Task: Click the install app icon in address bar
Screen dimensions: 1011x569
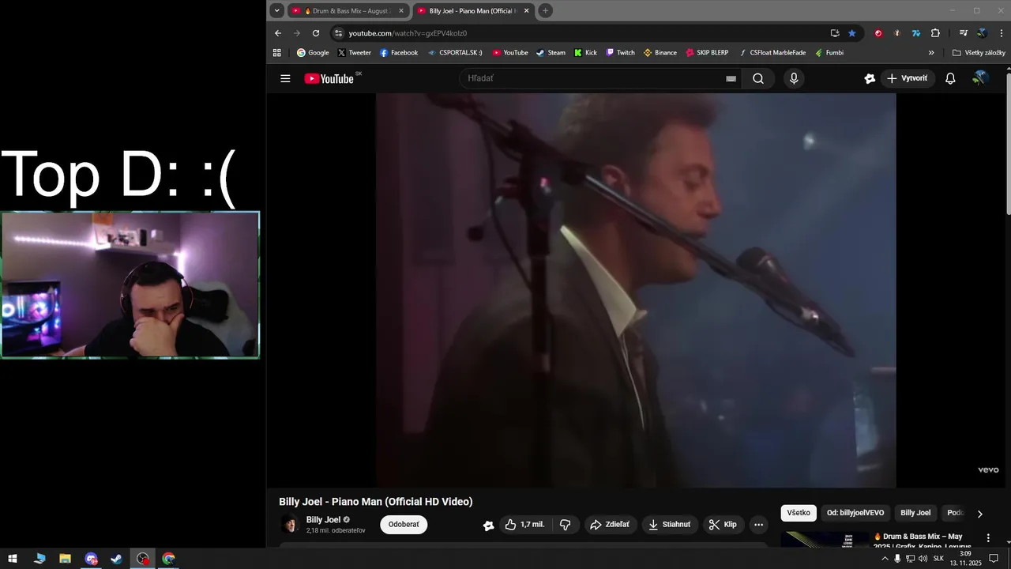Action: tap(835, 33)
